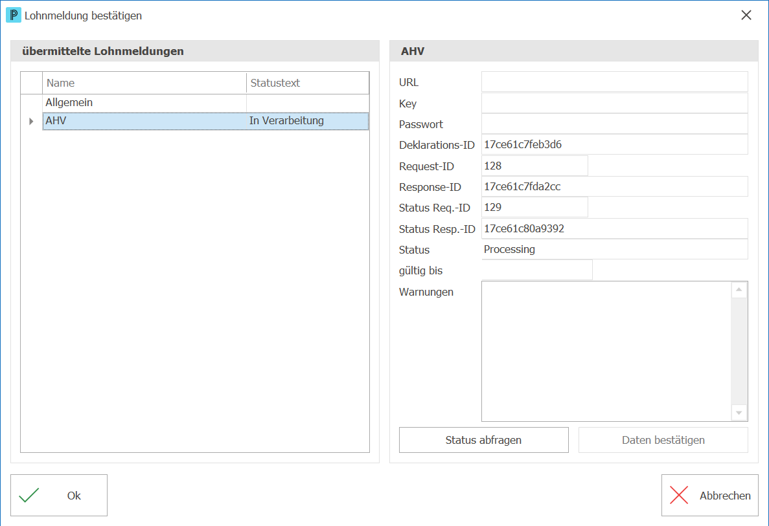Sort by Statustext column header

tap(308, 83)
